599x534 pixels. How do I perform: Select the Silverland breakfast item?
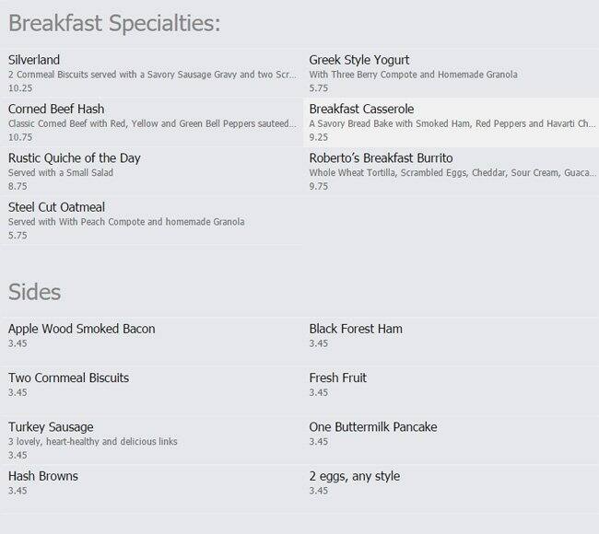click(36, 60)
